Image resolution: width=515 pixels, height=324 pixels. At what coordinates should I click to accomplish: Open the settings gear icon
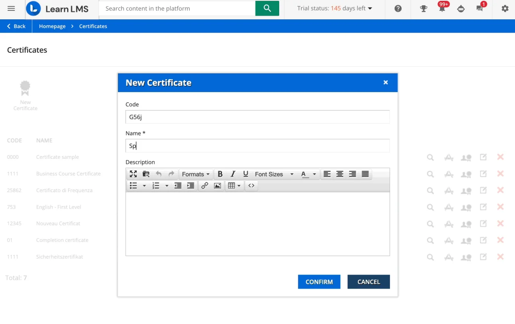pyautogui.click(x=505, y=8)
